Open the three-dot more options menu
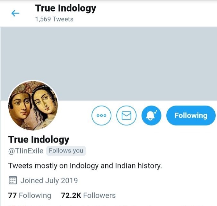 tap(101, 116)
